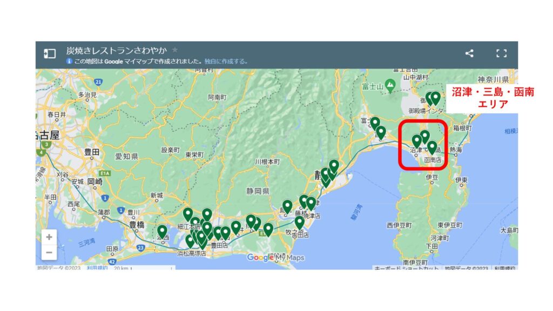Click the 田原 city label
Viewport: 553px width, 311px height.
[x=112, y=249]
